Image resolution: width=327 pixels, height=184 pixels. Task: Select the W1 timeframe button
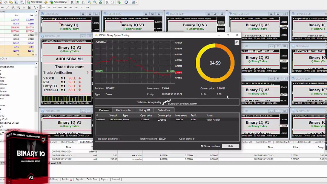click(x=82, y=7)
